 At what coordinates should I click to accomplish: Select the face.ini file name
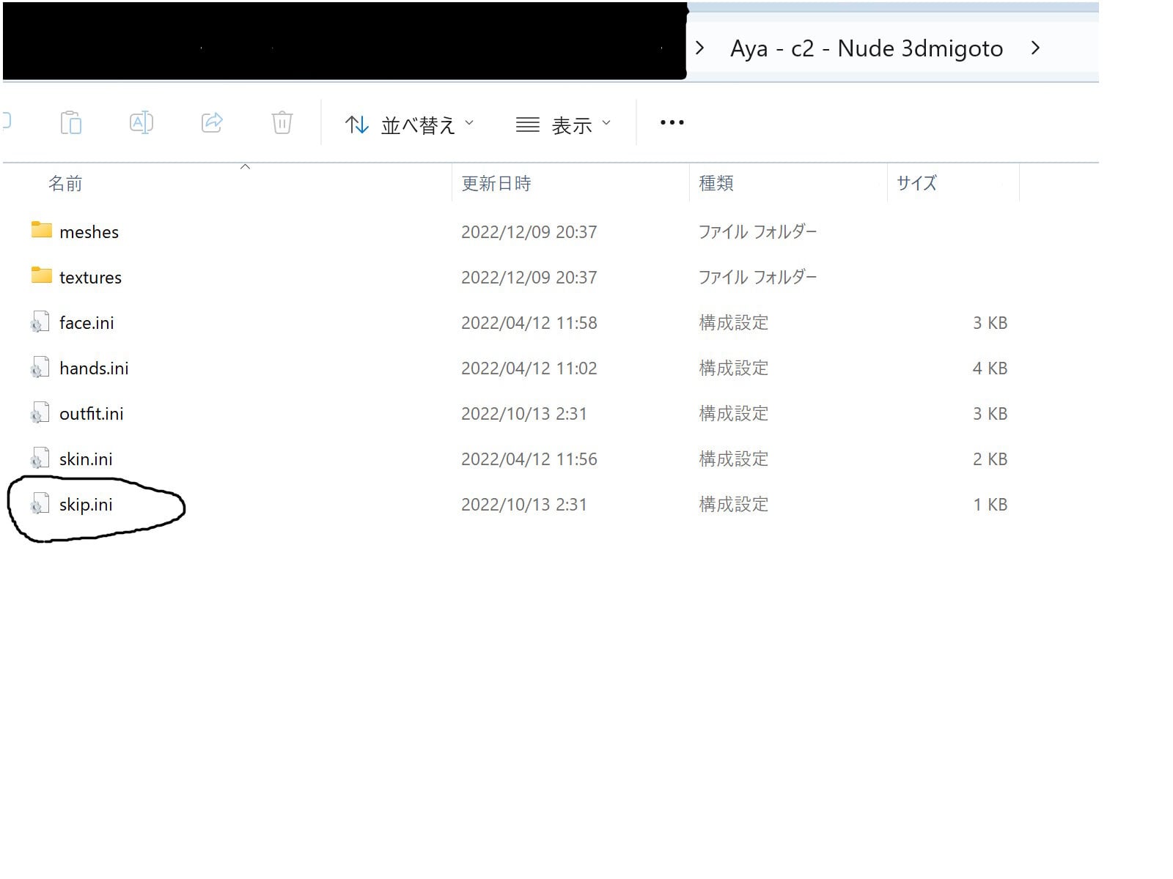pyautogui.click(x=87, y=323)
